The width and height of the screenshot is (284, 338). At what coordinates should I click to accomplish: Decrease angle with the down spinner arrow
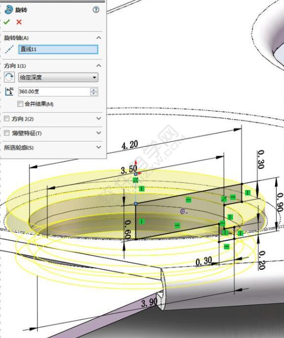(x=94, y=94)
